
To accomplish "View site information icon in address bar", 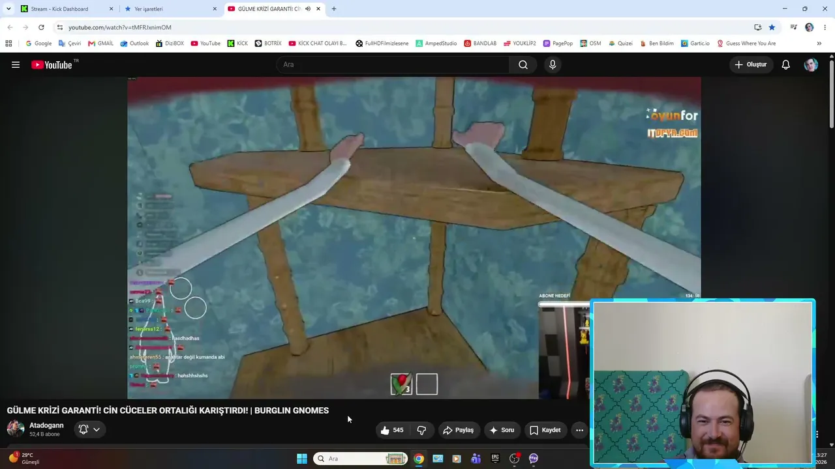I will point(60,27).
